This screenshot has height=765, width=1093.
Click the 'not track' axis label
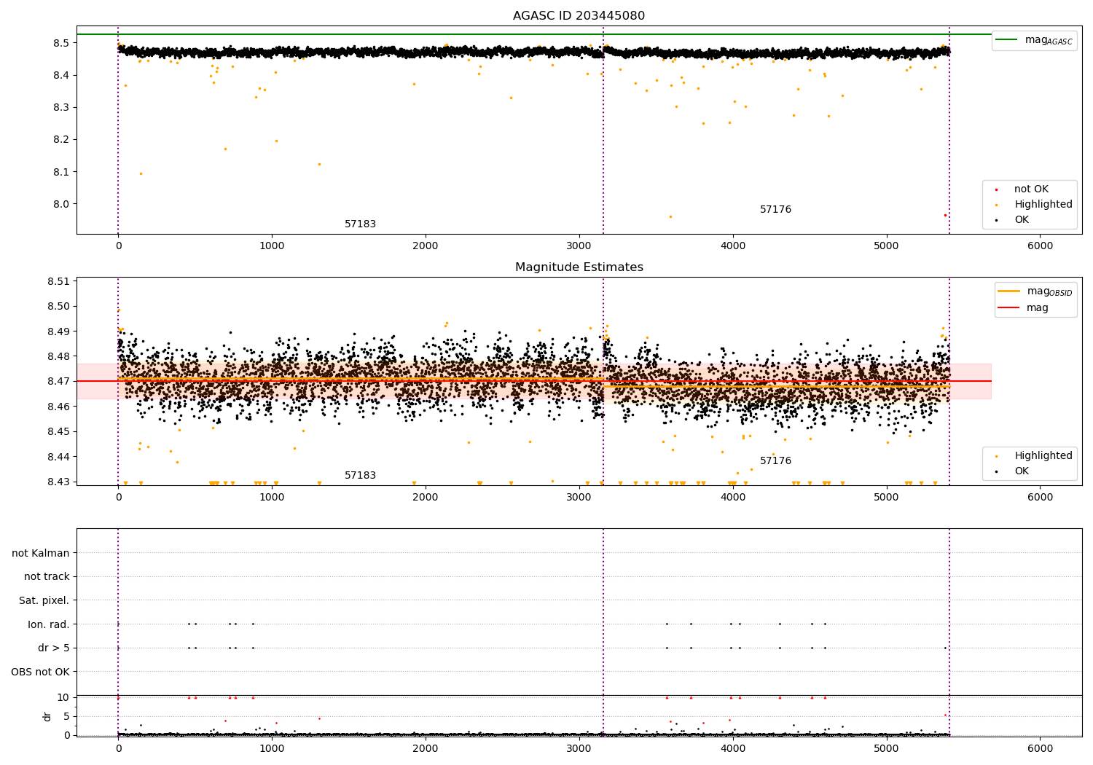47,577
